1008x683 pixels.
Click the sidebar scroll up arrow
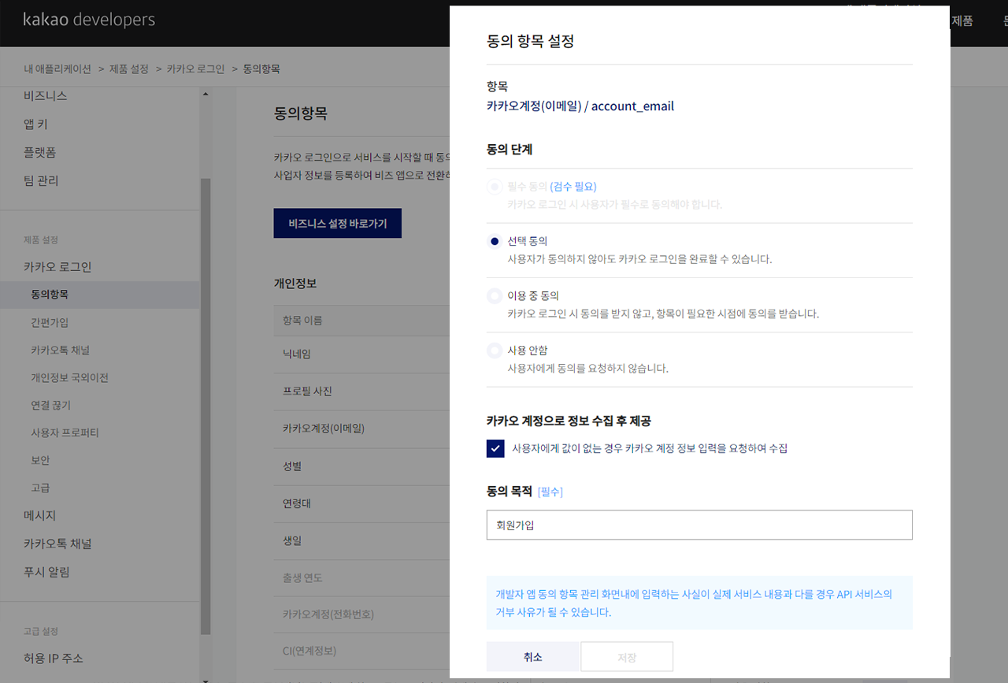pyautogui.click(x=206, y=95)
